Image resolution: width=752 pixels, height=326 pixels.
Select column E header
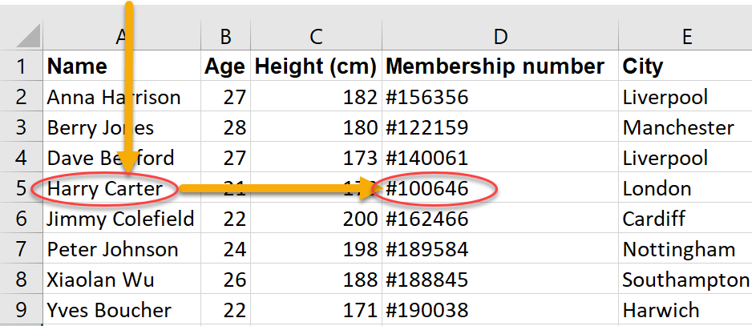click(x=685, y=36)
